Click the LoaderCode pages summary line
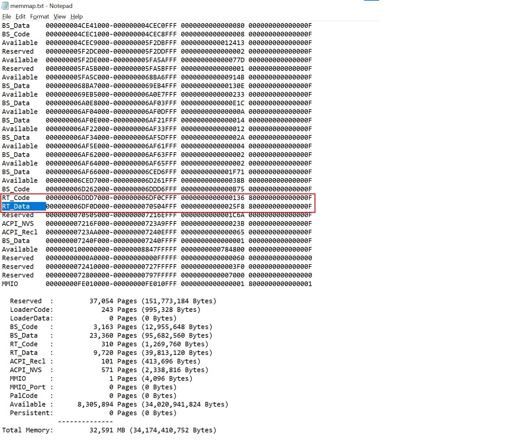Screen dimensions: 509x441 [x=105, y=310]
